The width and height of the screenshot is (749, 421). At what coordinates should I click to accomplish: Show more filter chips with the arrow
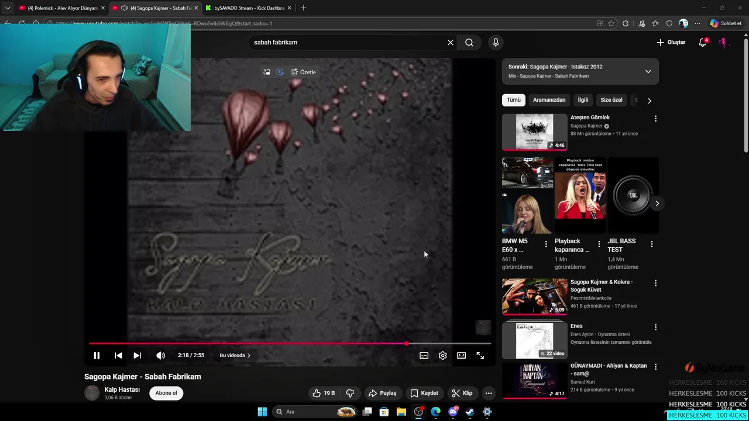pyautogui.click(x=649, y=101)
